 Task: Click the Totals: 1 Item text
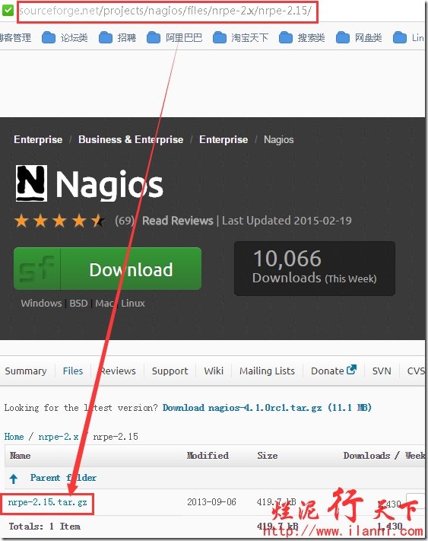point(44,527)
